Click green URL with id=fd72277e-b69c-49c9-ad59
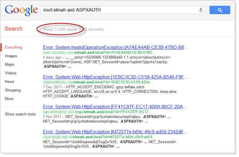Image resolution: width=239 pixels, height=157 pixels. 99,137
